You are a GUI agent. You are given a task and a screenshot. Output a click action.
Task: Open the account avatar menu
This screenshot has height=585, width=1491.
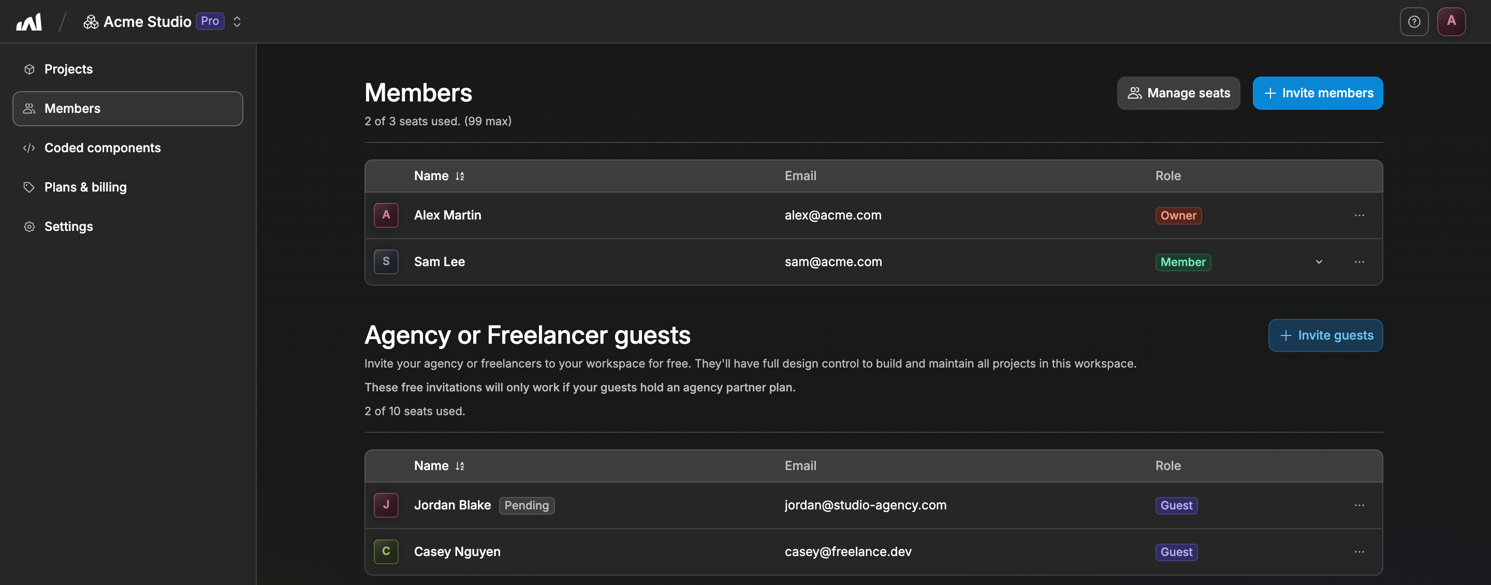tap(1451, 21)
